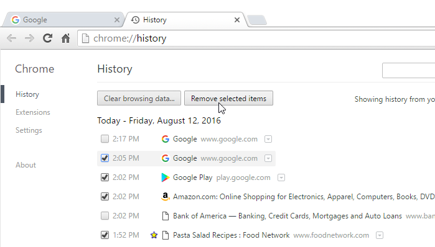Open the Pasta Salad Recipes history link
The width and height of the screenshot is (435, 247).
tap(231, 235)
